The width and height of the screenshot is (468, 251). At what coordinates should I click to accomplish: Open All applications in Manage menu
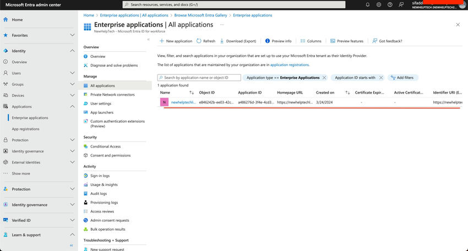[115, 85]
